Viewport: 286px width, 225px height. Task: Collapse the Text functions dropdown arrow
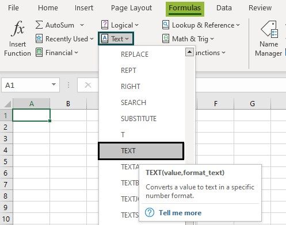click(x=127, y=39)
